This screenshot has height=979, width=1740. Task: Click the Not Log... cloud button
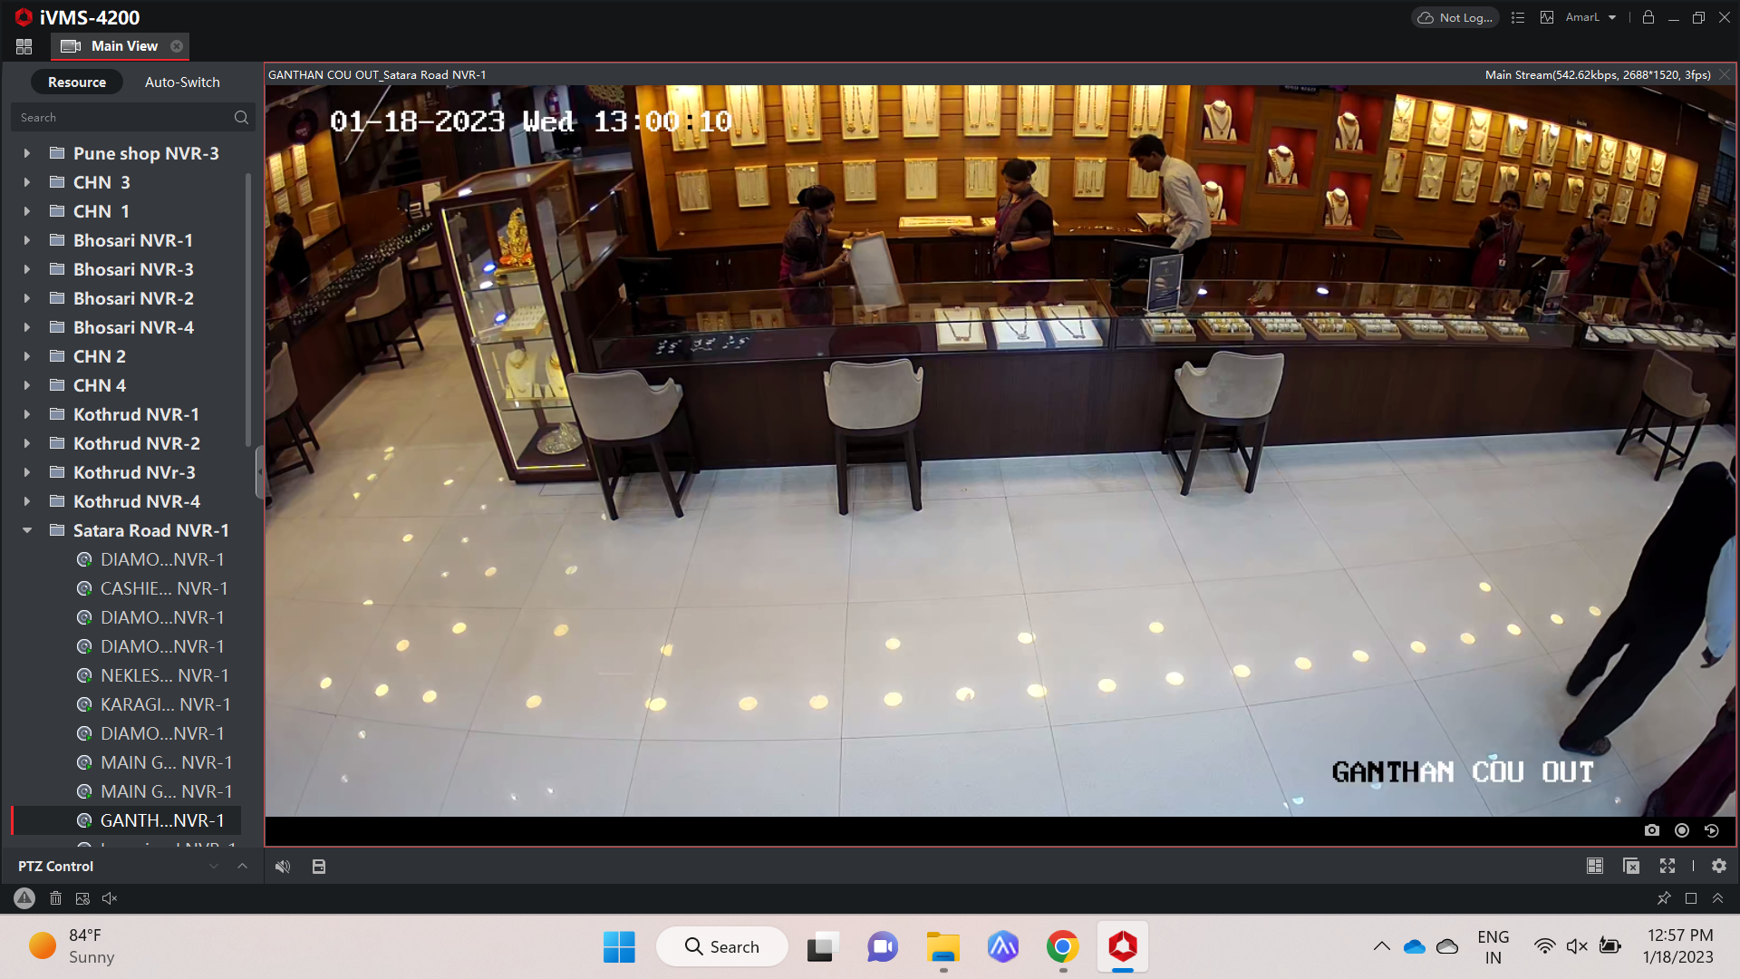coord(1455,17)
